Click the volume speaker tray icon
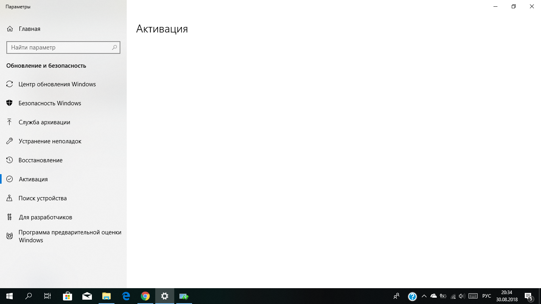541x304 pixels. point(462,296)
